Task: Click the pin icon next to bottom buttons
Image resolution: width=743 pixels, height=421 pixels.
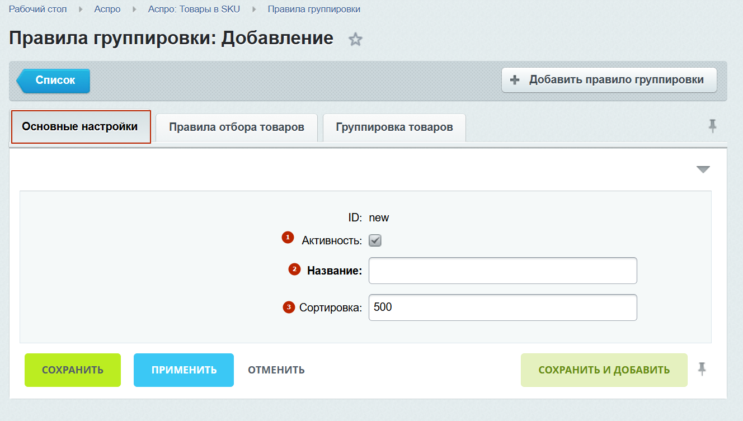Action: [702, 369]
